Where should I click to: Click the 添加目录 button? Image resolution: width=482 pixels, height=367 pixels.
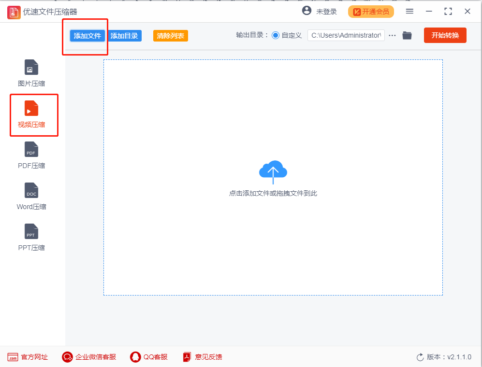pos(125,36)
